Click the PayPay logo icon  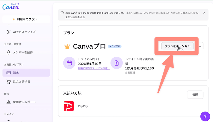pyautogui.click(x=69, y=106)
